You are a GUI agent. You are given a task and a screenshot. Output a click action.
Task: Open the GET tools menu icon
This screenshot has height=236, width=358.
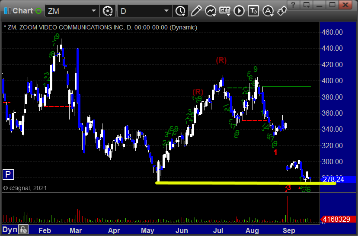point(225,11)
